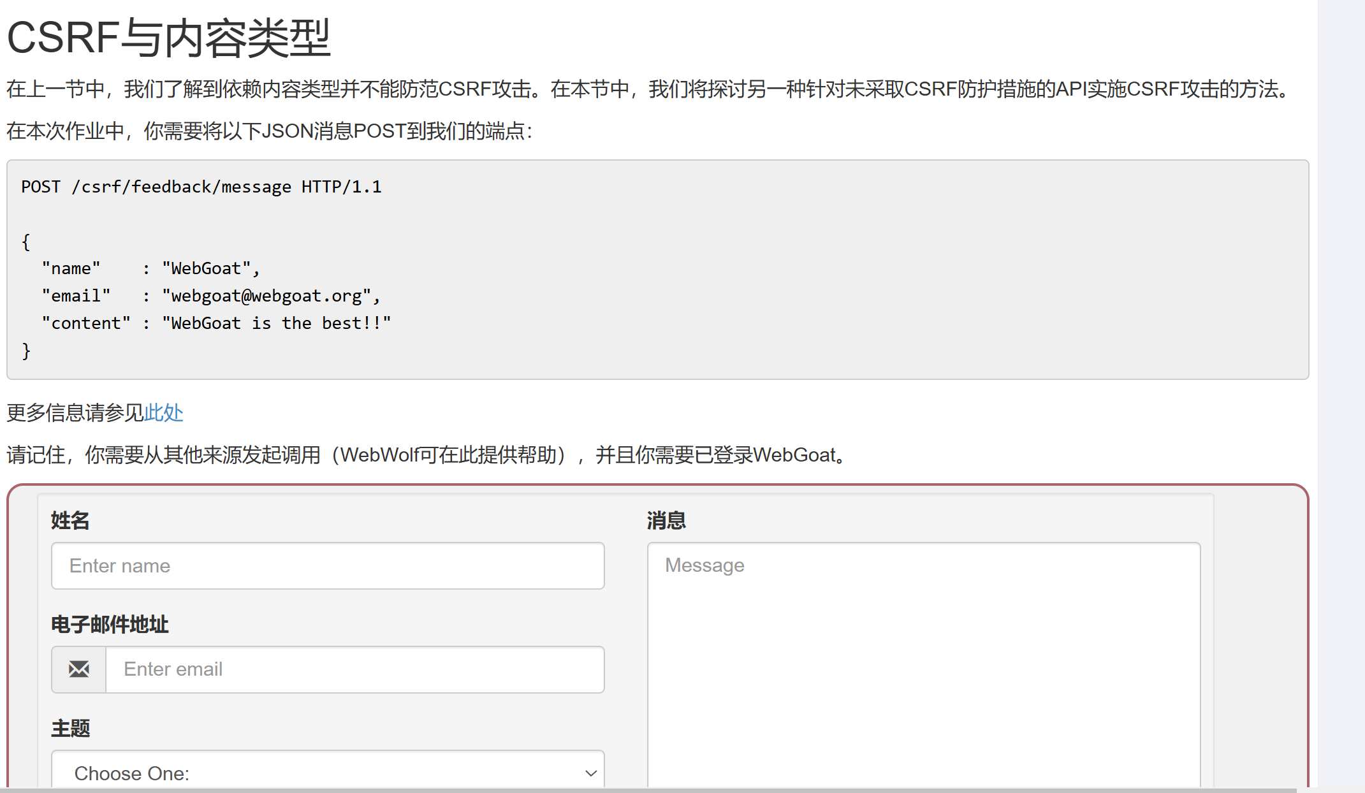Focus the Message text area
The image size is (1365, 793).
coord(923,663)
